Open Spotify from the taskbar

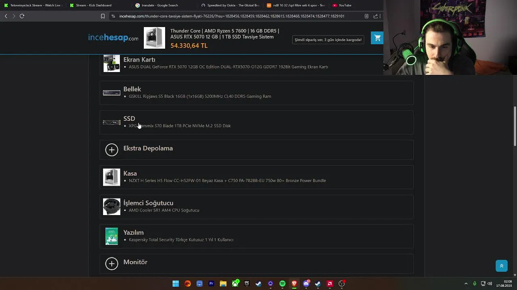pyautogui.click(x=282, y=284)
